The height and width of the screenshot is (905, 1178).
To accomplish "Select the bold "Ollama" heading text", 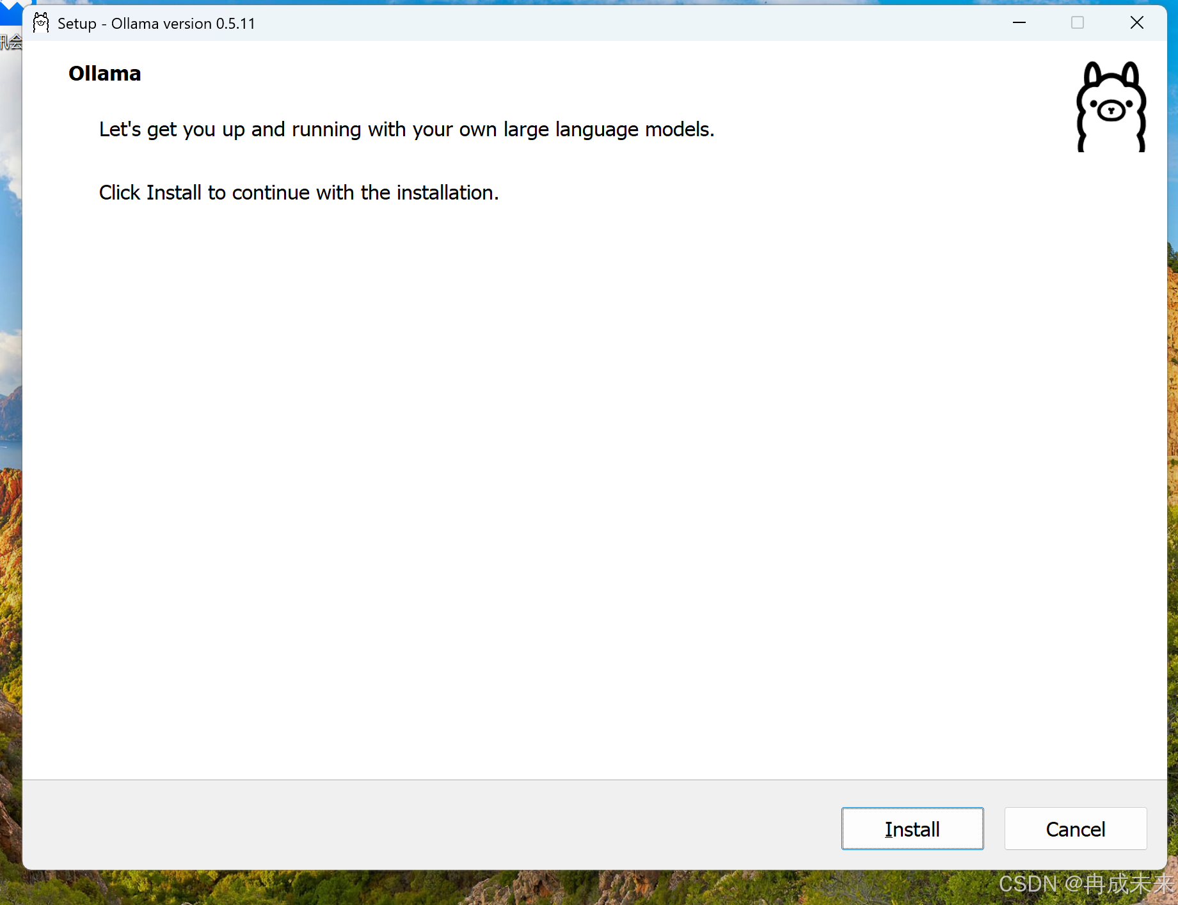I will 105,74.
